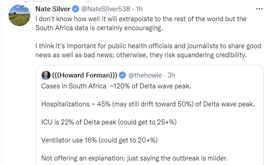Open Nate Silver's profile via display name
The width and height of the screenshot is (266, 165).
[53, 9]
